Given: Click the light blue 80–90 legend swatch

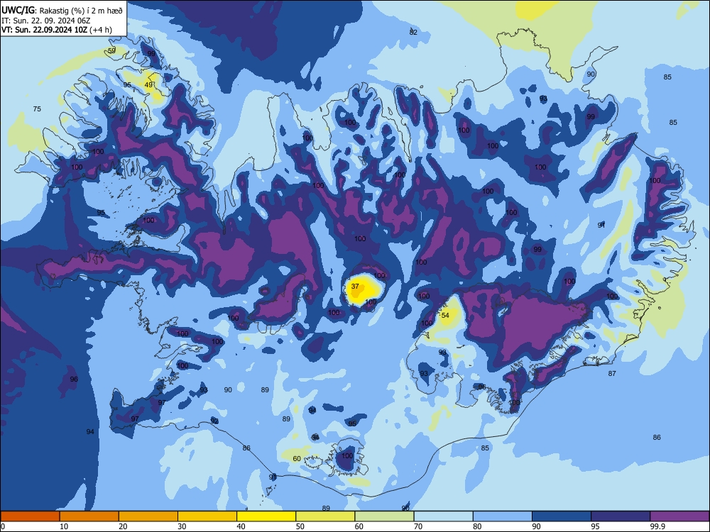Looking at the screenshot, I should 503,516.
